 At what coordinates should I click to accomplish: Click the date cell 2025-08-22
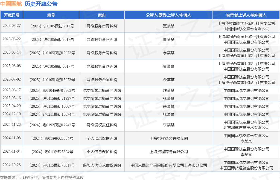12,39
